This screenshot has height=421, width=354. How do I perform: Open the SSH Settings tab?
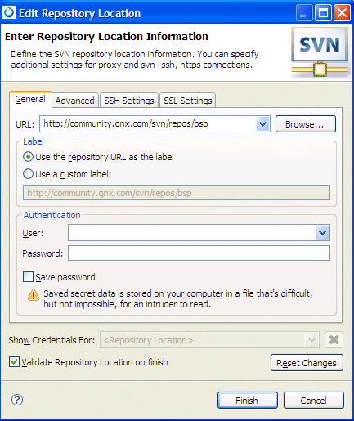pyautogui.click(x=129, y=101)
